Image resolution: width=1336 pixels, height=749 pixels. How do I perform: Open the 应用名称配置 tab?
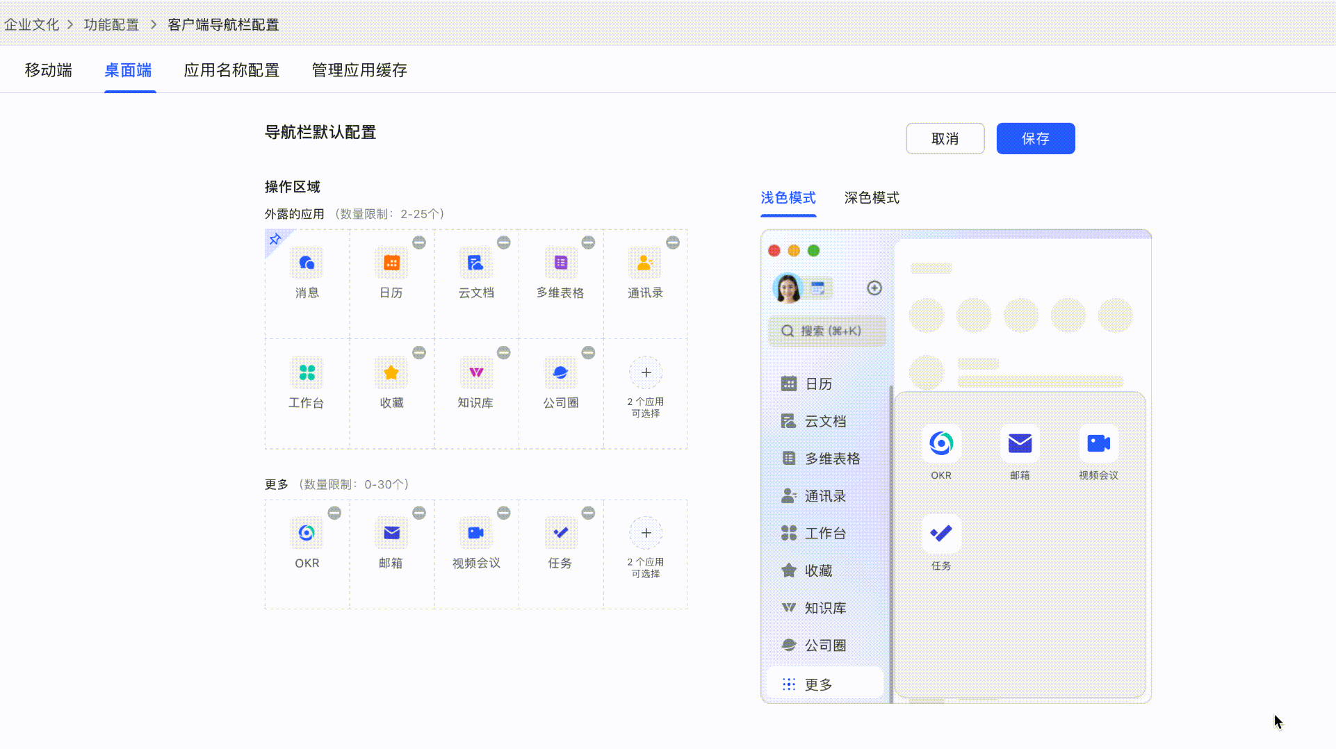(231, 70)
